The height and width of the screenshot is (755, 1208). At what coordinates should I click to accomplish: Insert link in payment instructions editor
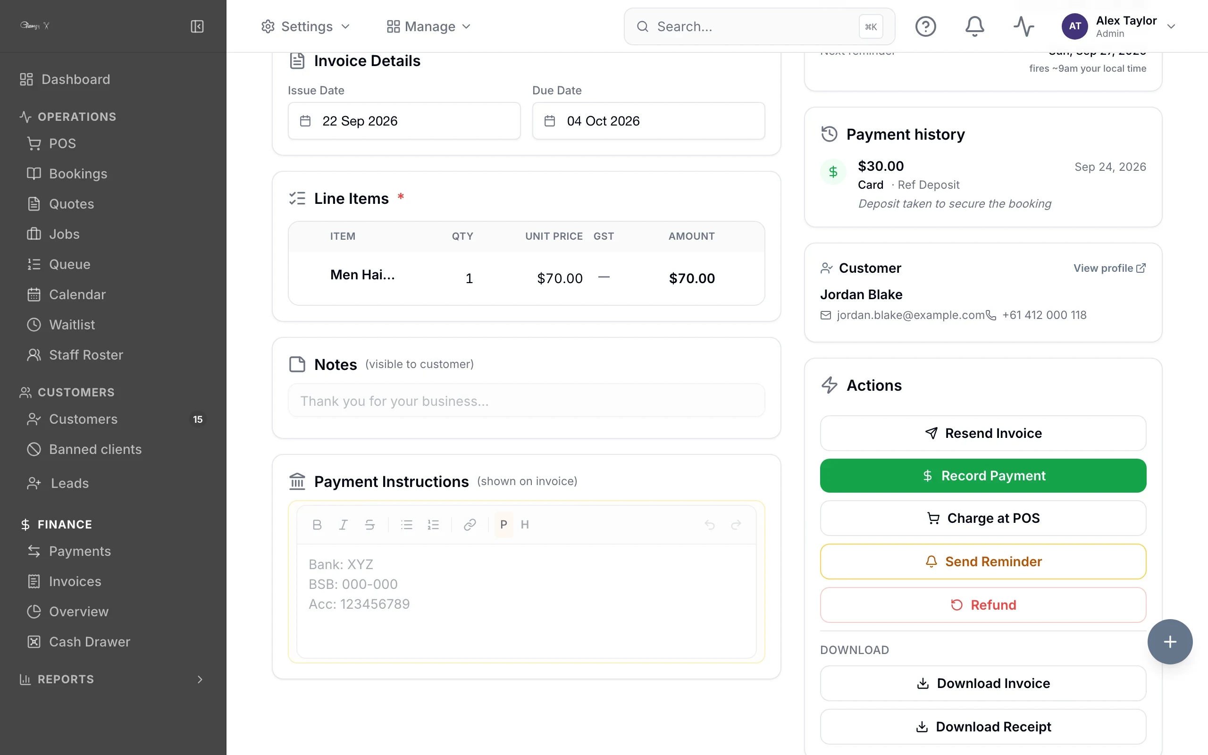tap(470, 524)
